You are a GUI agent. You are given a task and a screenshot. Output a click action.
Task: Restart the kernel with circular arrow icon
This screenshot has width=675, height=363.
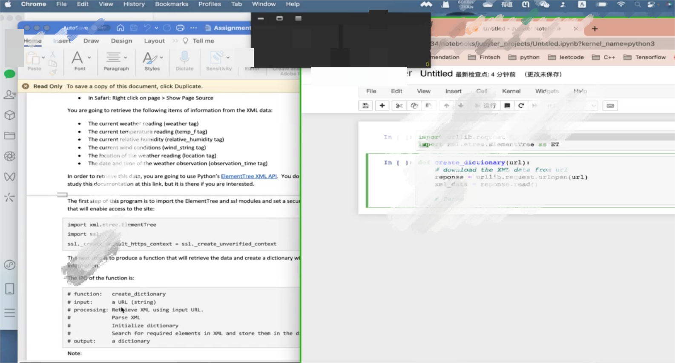[x=521, y=106]
